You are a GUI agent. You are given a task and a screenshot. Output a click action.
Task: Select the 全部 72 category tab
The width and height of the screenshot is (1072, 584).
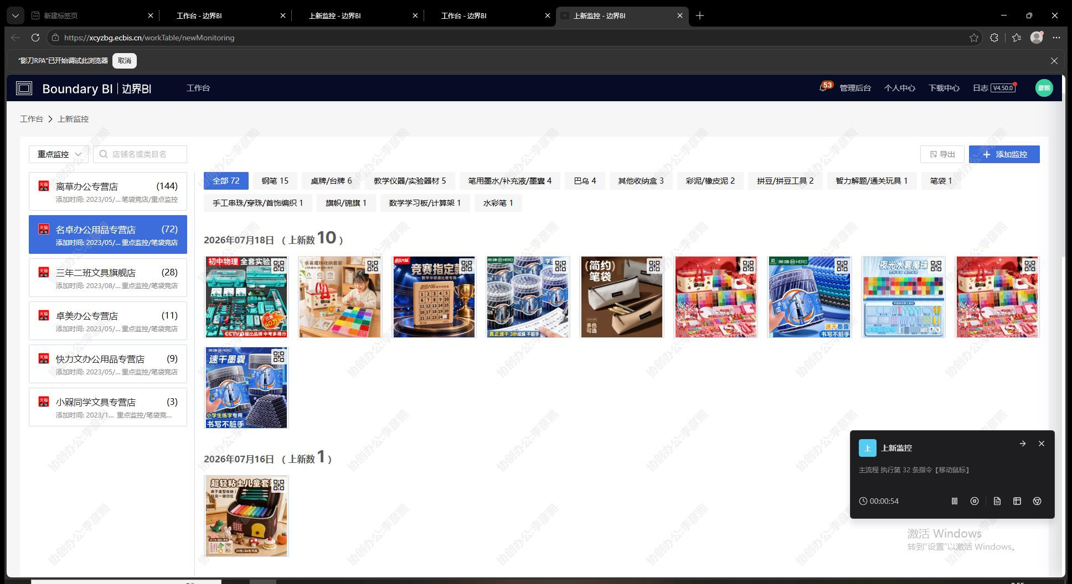coord(226,181)
